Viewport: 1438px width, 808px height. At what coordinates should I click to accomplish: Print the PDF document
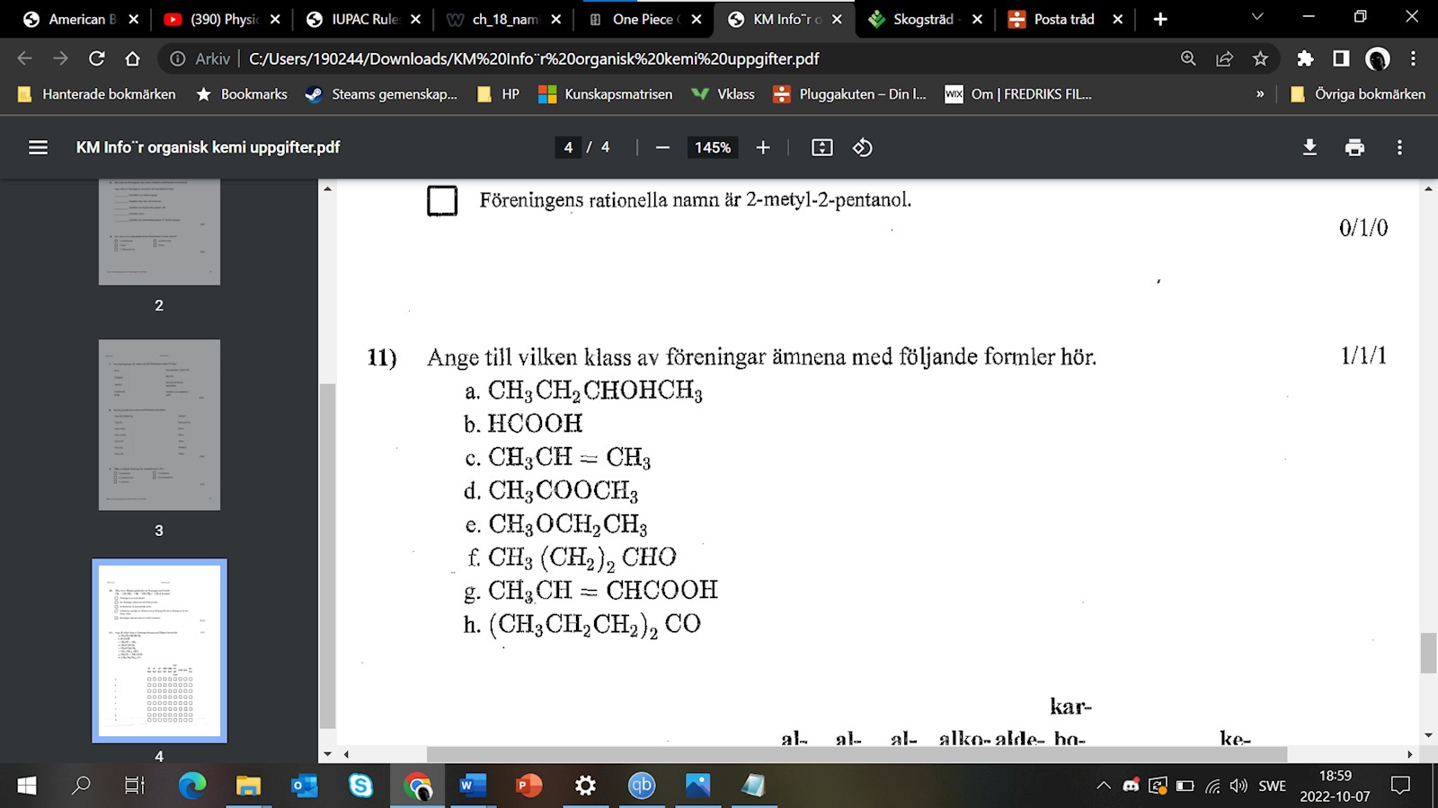(1354, 147)
